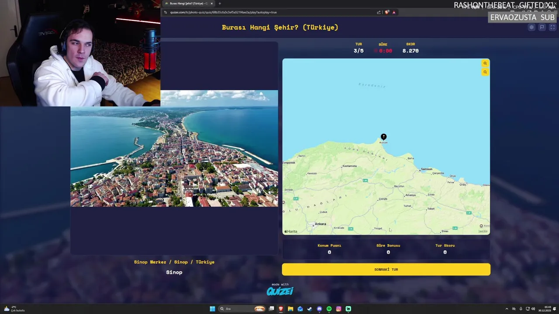This screenshot has height=314, width=559.
Task: Click the taskbar search box 'Ara'
Action: (242, 309)
